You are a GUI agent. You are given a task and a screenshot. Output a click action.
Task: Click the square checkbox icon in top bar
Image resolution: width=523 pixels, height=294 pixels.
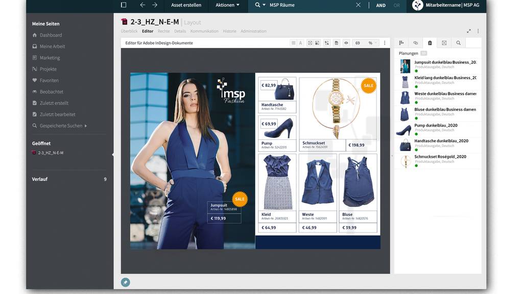pos(124,5)
